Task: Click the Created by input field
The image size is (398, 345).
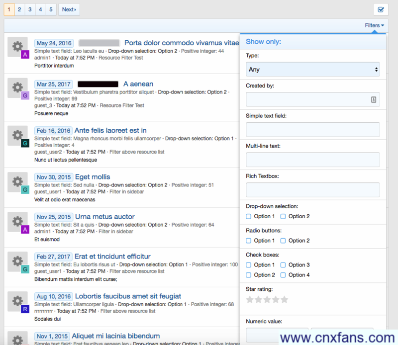Action: click(x=313, y=99)
